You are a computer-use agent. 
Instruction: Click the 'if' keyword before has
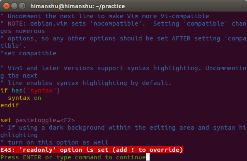[4, 90]
